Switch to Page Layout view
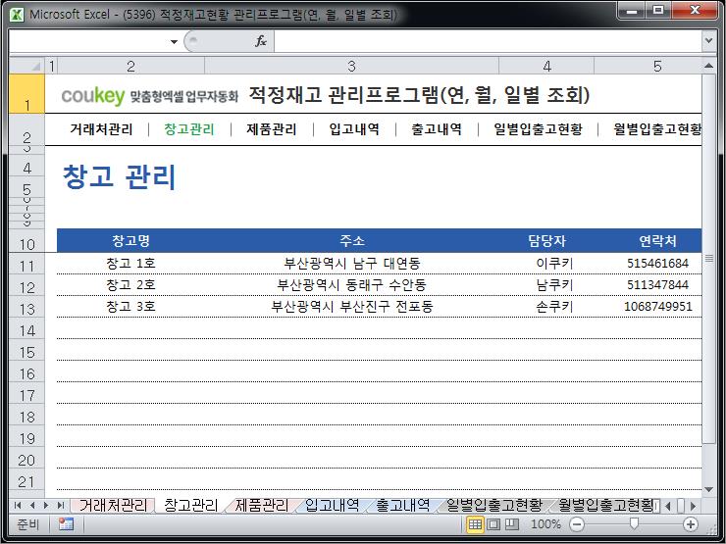 tap(493, 524)
